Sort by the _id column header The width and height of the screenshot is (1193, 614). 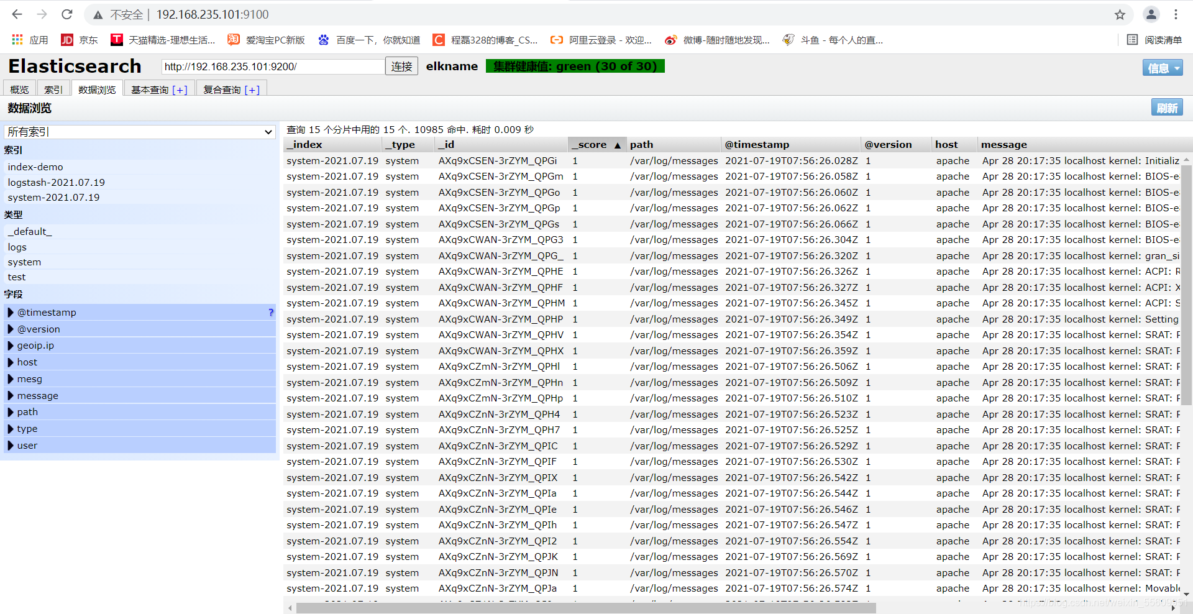[x=501, y=145]
